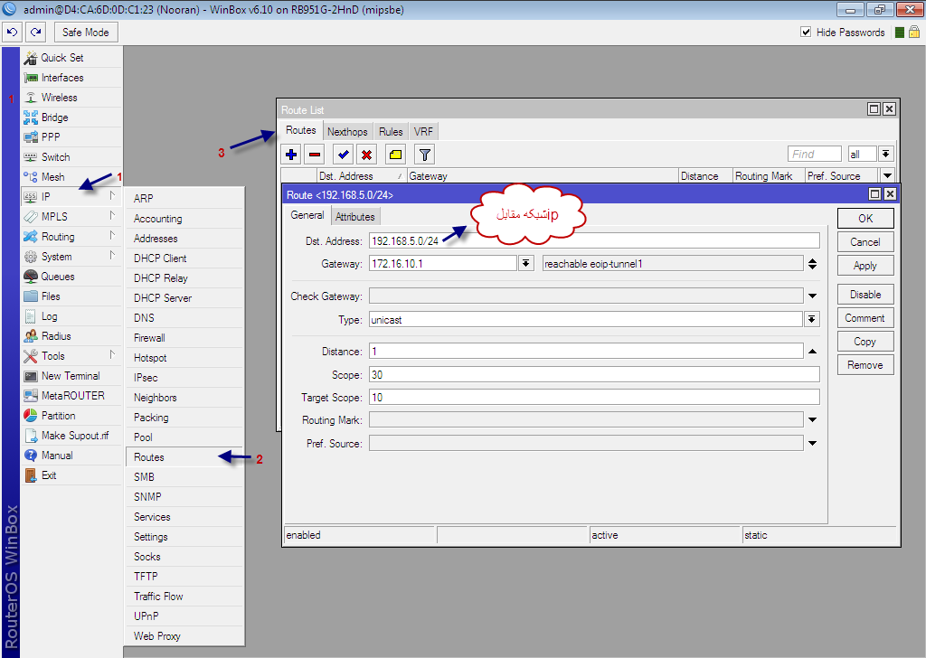Viewport: 926px width, 658px height.
Task: Click the MPLS icon
Action: coord(31,217)
